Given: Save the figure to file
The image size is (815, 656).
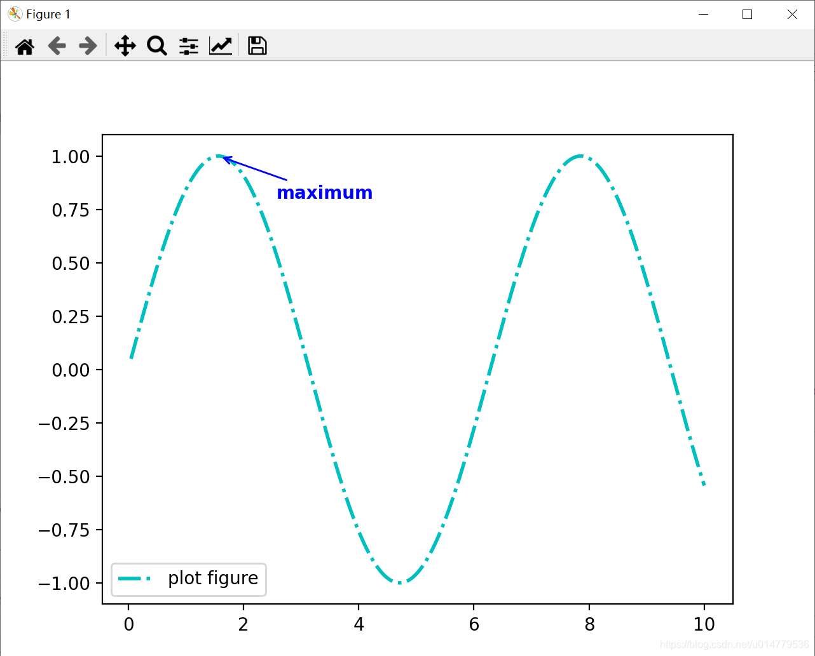Looking at the screenshot, I should coord(257,46).
